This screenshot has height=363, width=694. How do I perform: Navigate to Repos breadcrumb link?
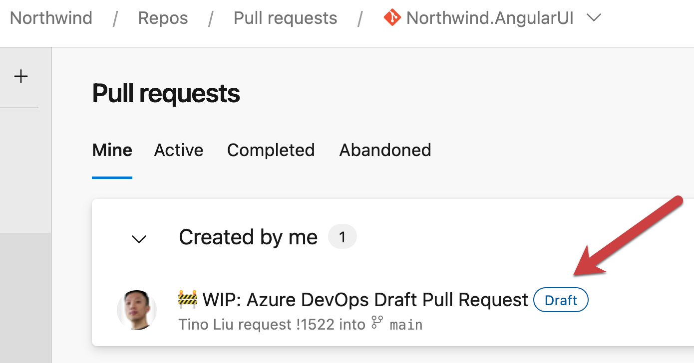tap(163, 18)
